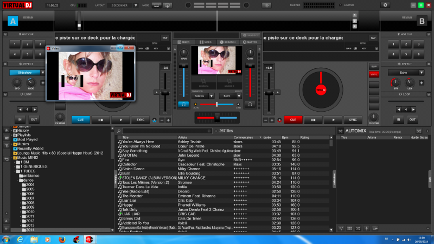Open Firefox from the Windows taskbar

[x=61, y=239]
